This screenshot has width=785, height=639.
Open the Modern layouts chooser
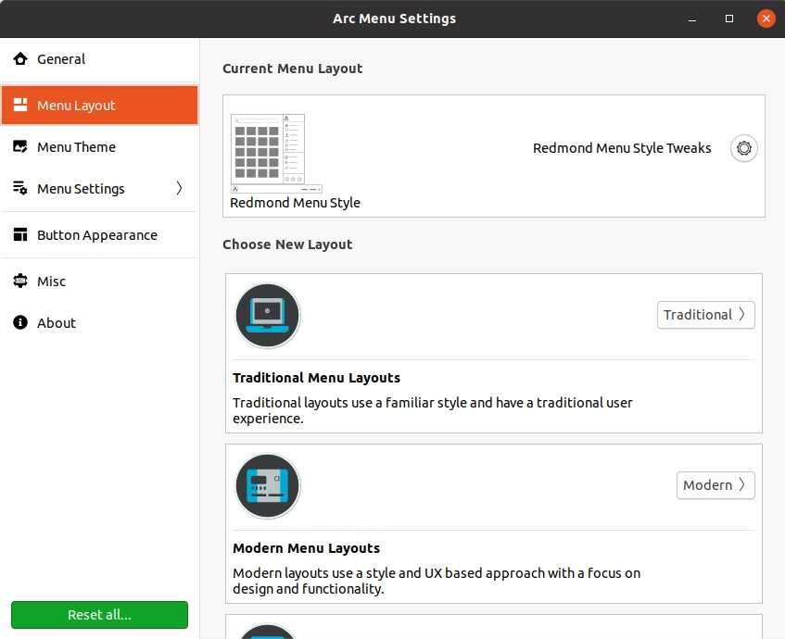[715, 485]
